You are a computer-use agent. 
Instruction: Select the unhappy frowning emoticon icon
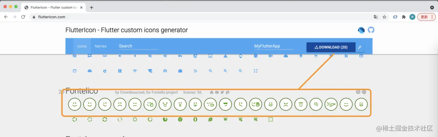click(120, 104)
